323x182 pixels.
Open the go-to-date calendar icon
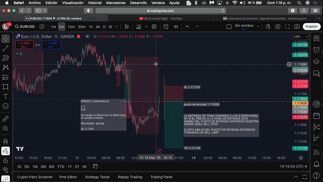tap(95, 166)
